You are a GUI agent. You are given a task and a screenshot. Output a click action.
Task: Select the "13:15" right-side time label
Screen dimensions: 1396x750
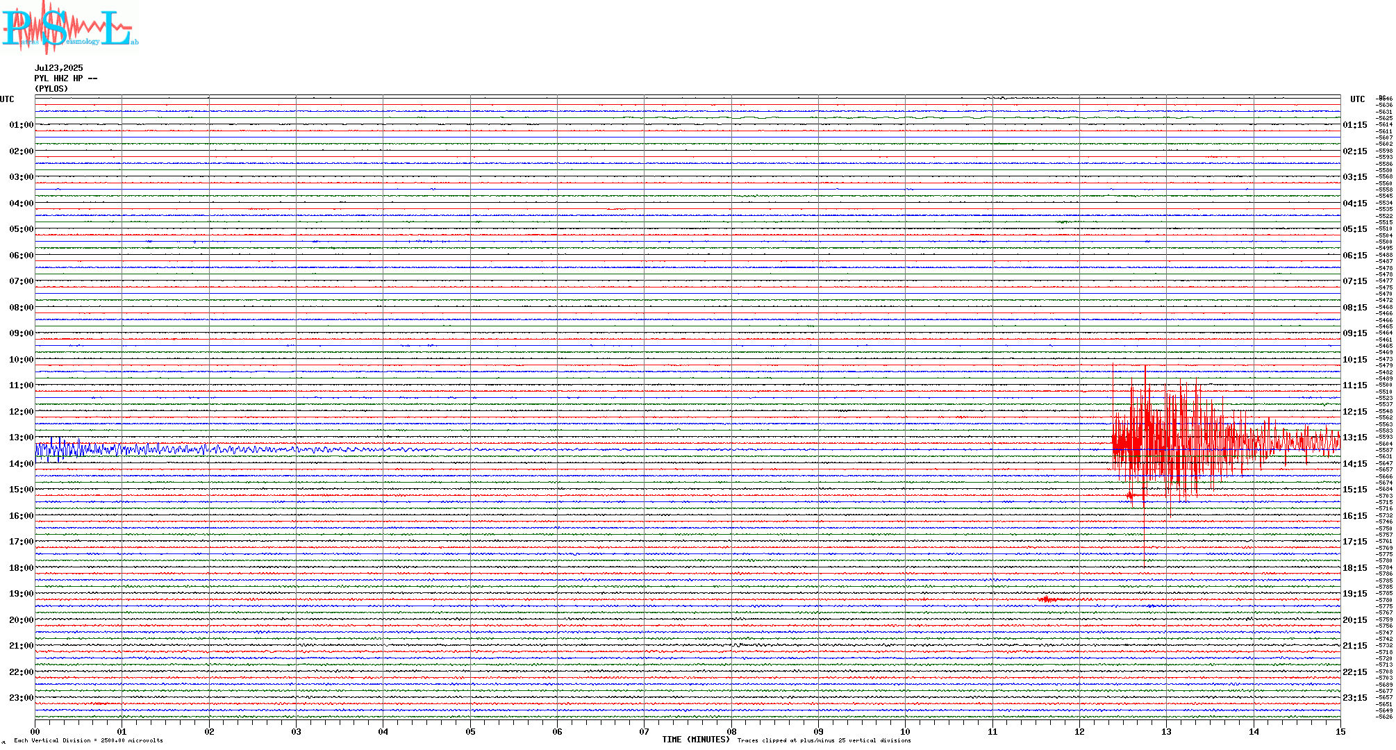(x=1355, y=438)
